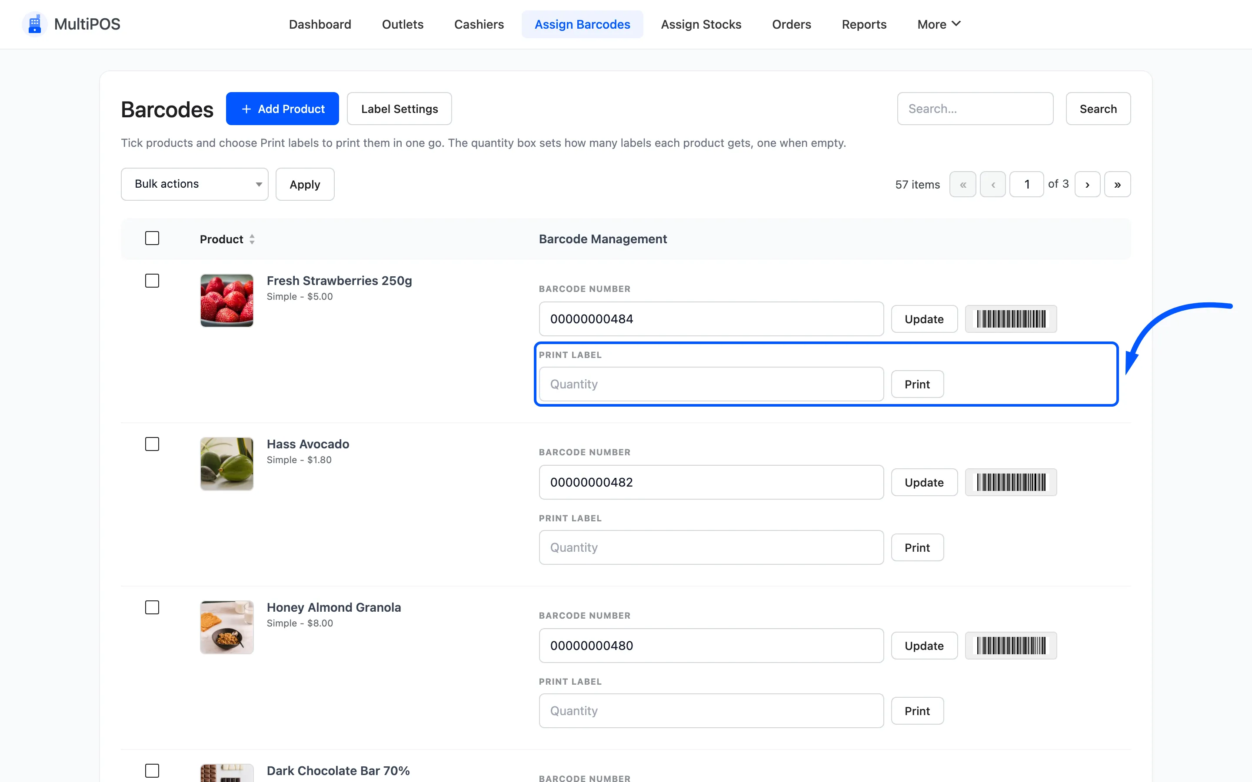
Task: Open Label Settings
Action: pyautogui.click(x=400, y=109)
